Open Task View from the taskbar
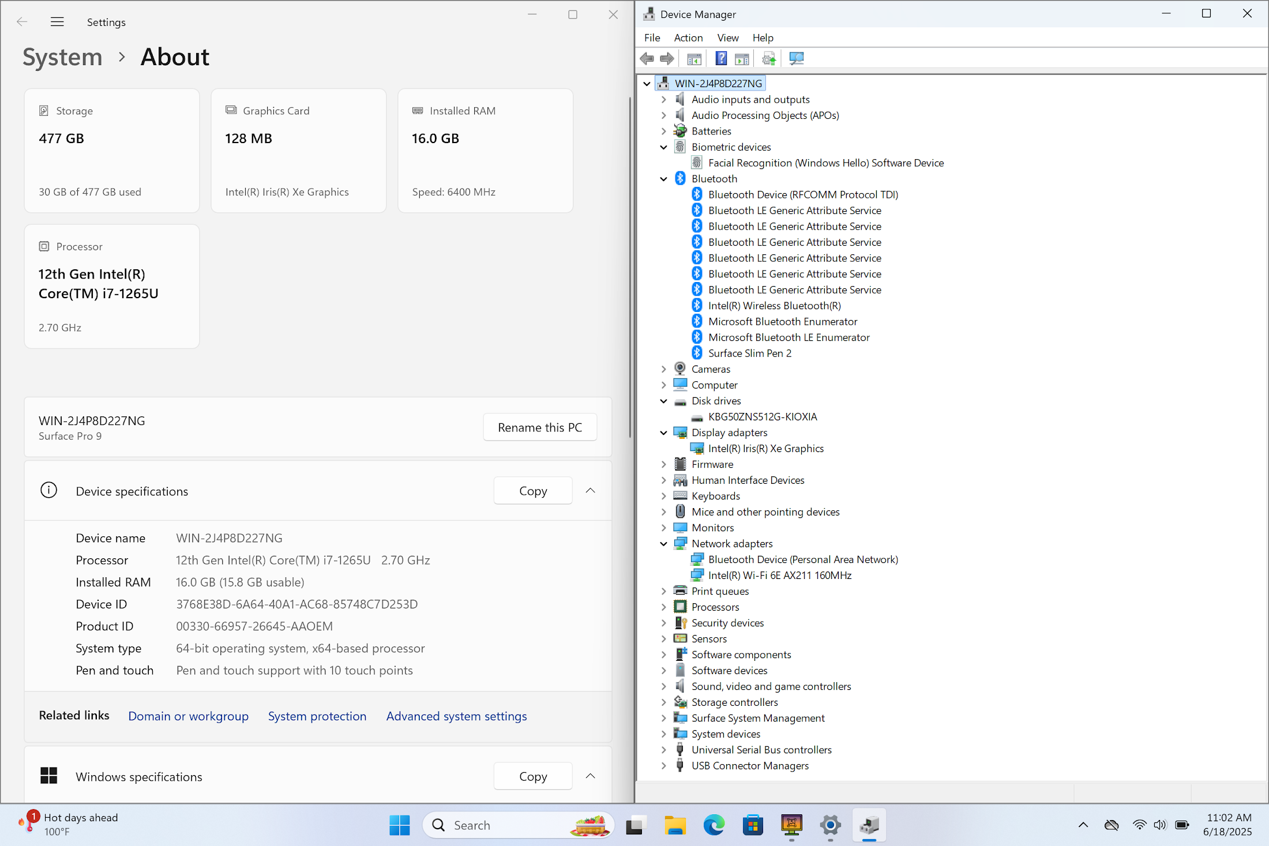Screen dimensions: 1269x846 (x=634, y=825)
